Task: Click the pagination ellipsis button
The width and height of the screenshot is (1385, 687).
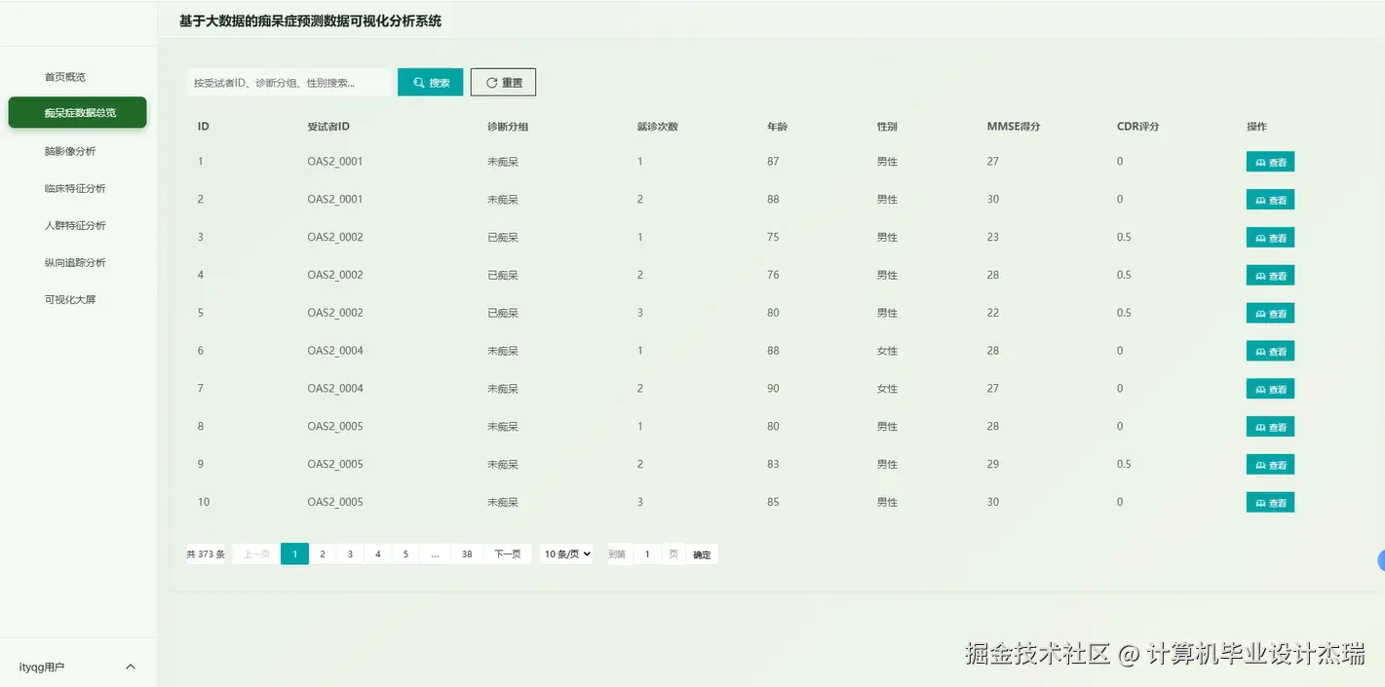Action: pyautogui.click(x=435, y=554)
